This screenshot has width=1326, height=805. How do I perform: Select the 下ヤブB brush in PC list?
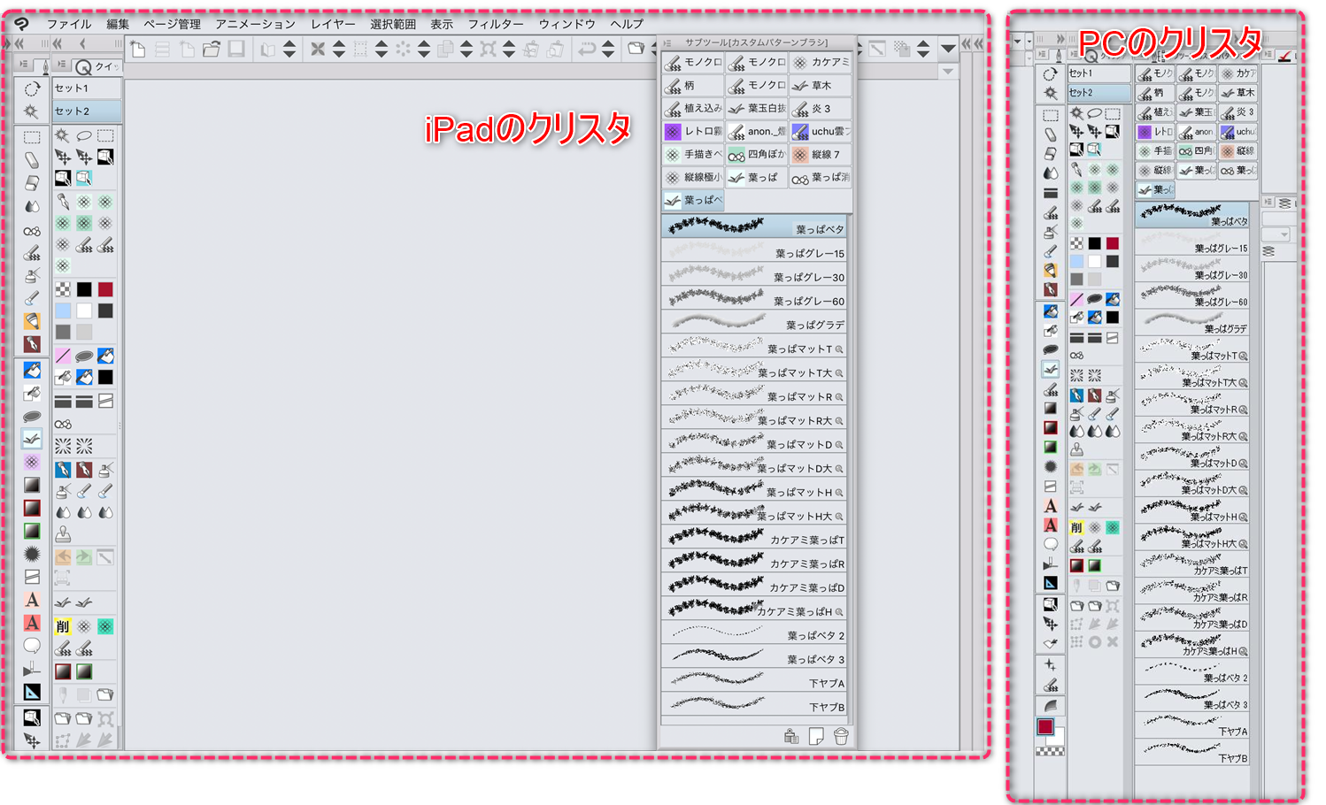point(1192,753)
